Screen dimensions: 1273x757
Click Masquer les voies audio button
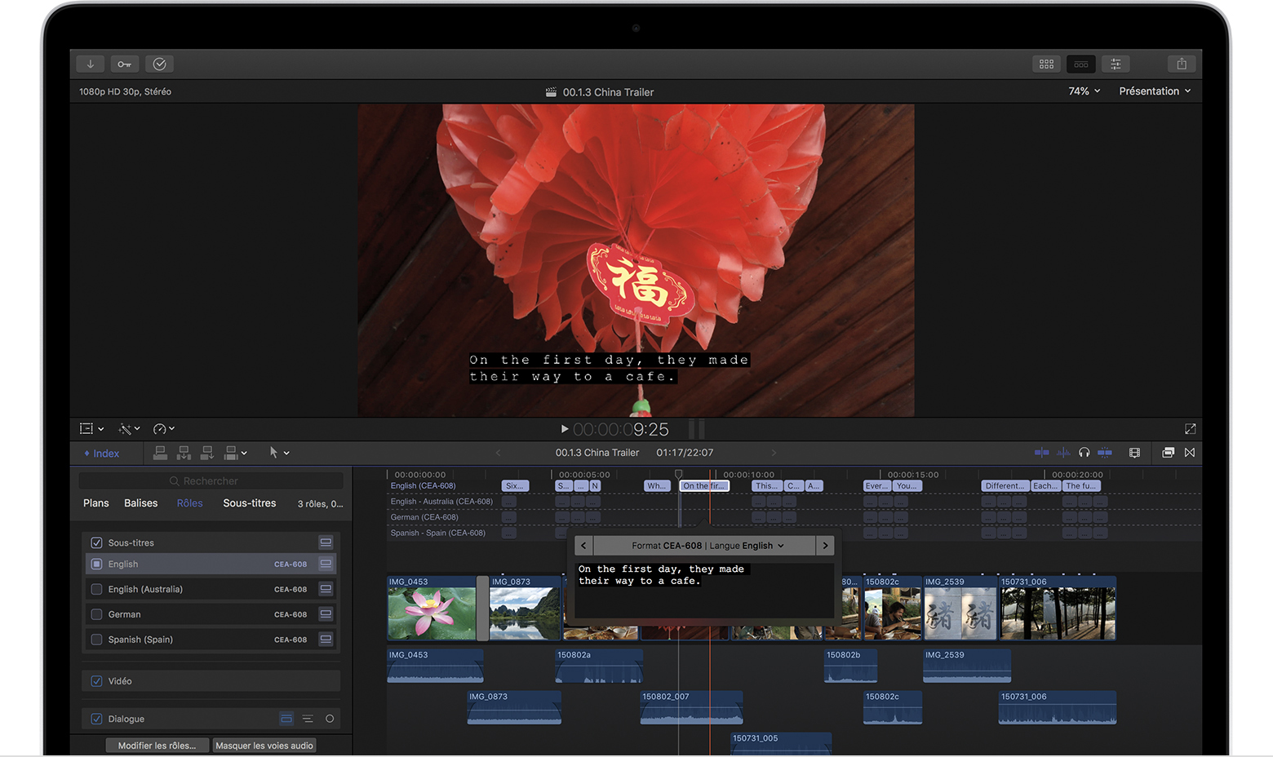tap(264, 746)
